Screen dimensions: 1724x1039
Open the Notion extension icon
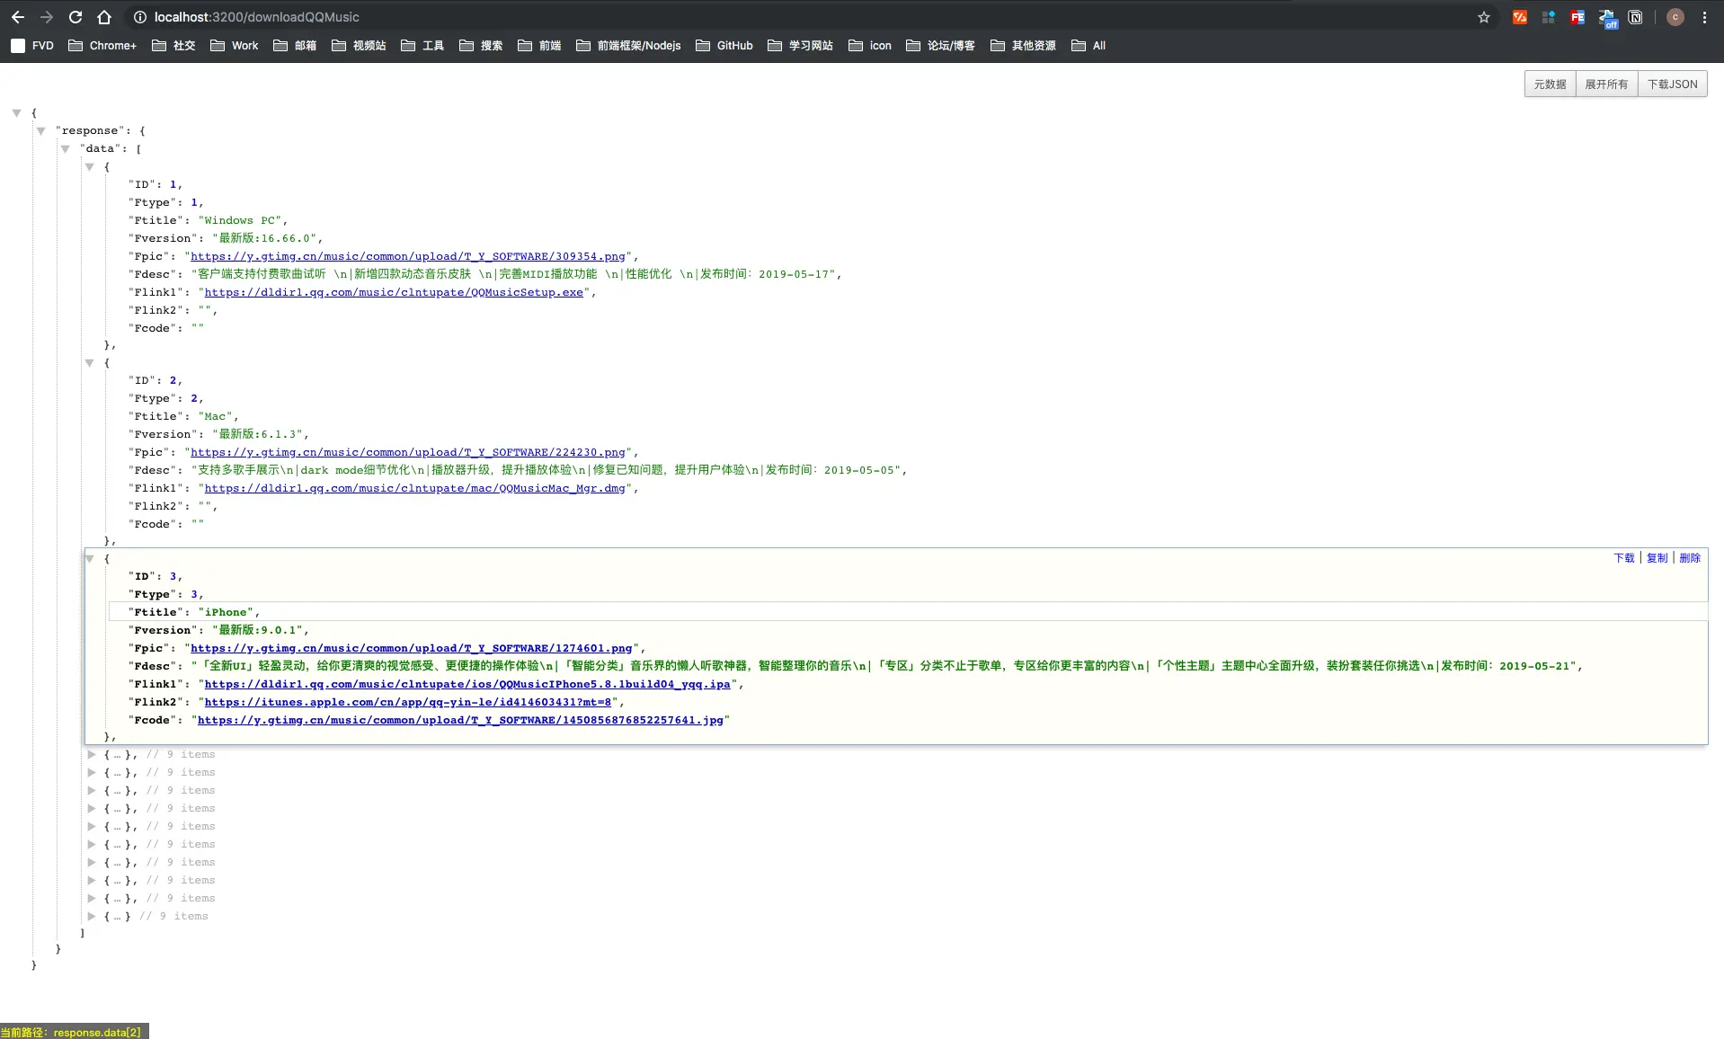click(x=1635, y=17)
